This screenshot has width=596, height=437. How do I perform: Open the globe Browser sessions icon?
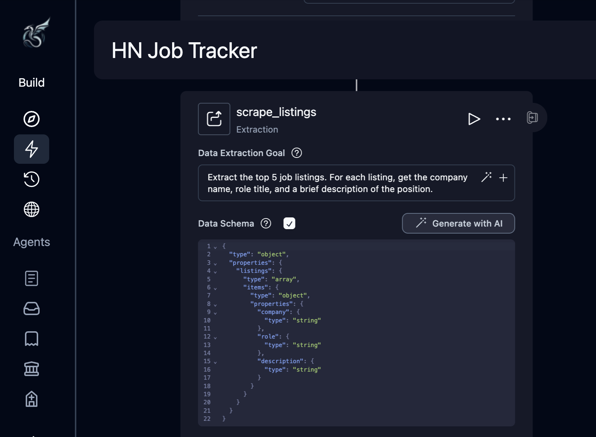pyautogui.click(x=32, y=209)
